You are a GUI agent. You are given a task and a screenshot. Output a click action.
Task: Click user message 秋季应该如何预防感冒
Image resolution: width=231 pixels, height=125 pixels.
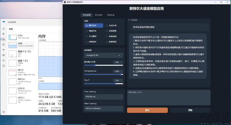(170, 27)
